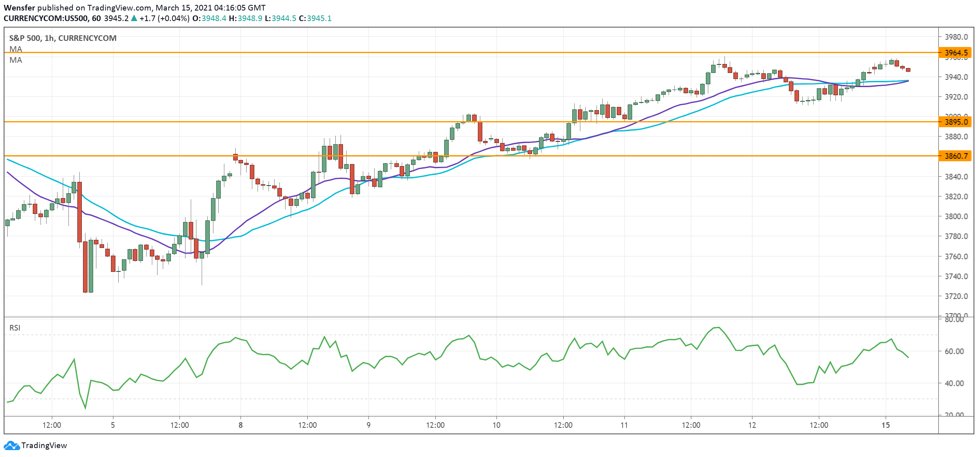Click date label 8 on time axis

(x=241, y=425)
